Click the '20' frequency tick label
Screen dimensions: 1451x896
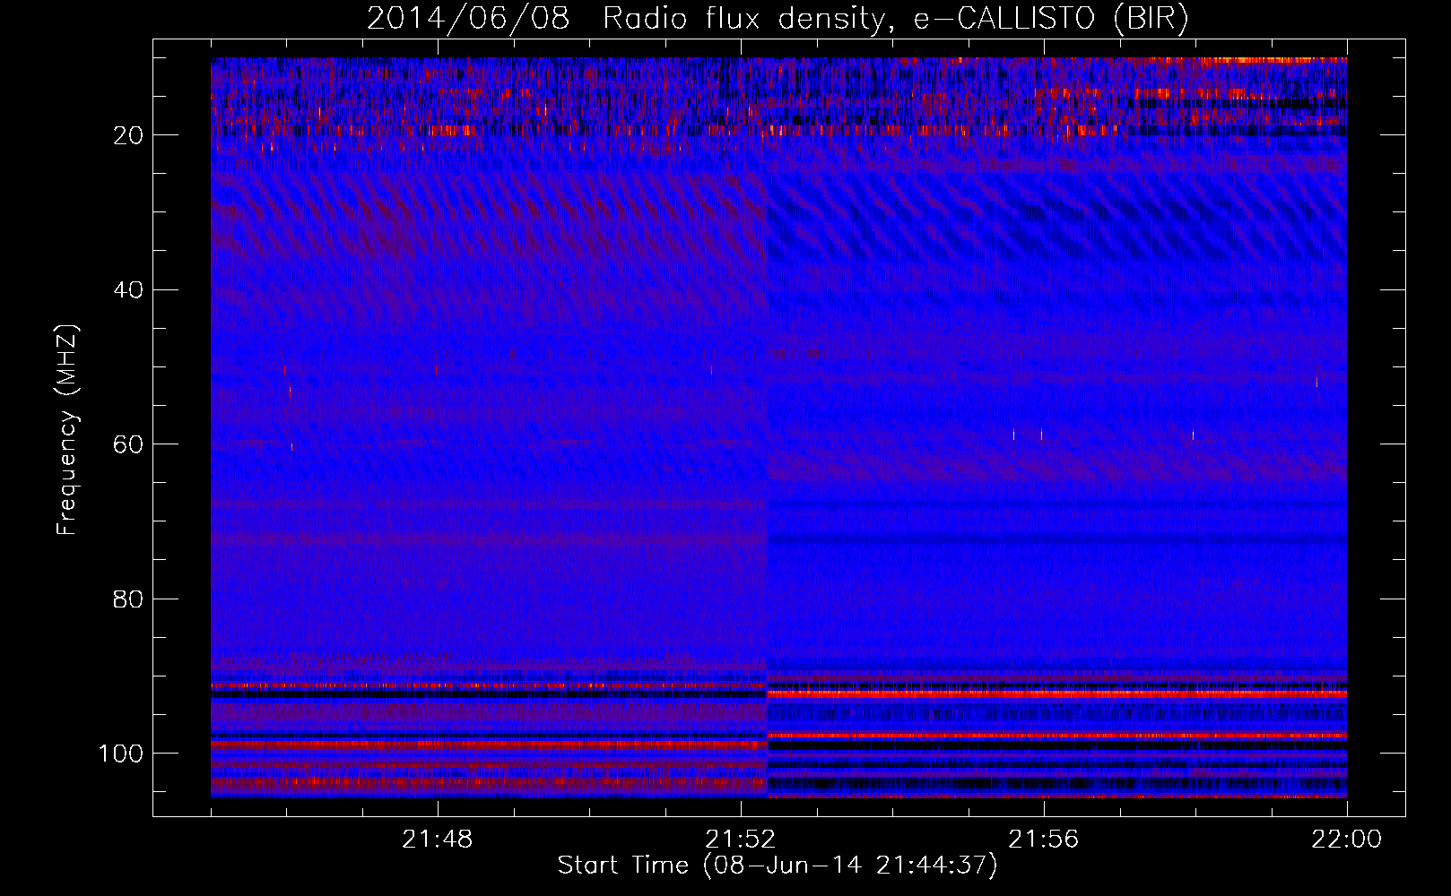coord(128,135)
